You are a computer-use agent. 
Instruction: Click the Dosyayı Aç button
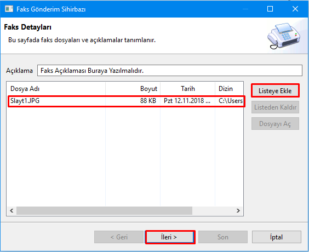coord(275,124)
